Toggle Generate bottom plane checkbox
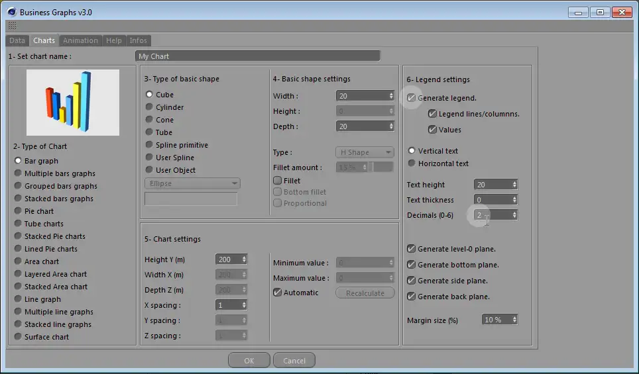639x374 pixels. [411, 265]
